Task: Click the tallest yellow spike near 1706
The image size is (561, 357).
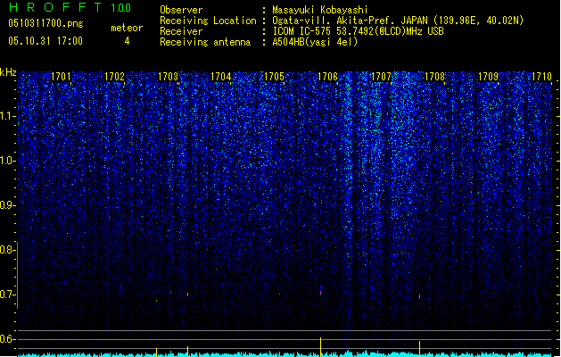Action: pyautogui.click(x=320, y=346)
